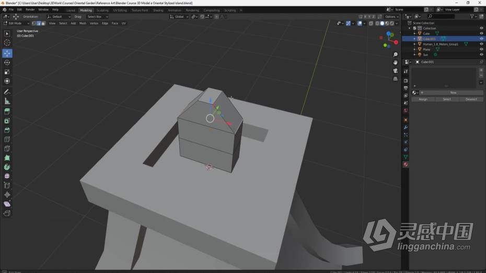Screen dimensions: 486x273
Task: Click the Assign material button
Action: click(x=423, y=99)
